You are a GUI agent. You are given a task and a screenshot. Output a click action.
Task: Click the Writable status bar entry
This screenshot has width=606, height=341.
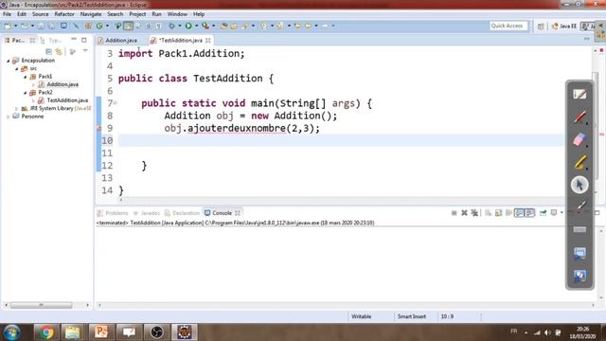pyautogui.click(x=361, y=316)
